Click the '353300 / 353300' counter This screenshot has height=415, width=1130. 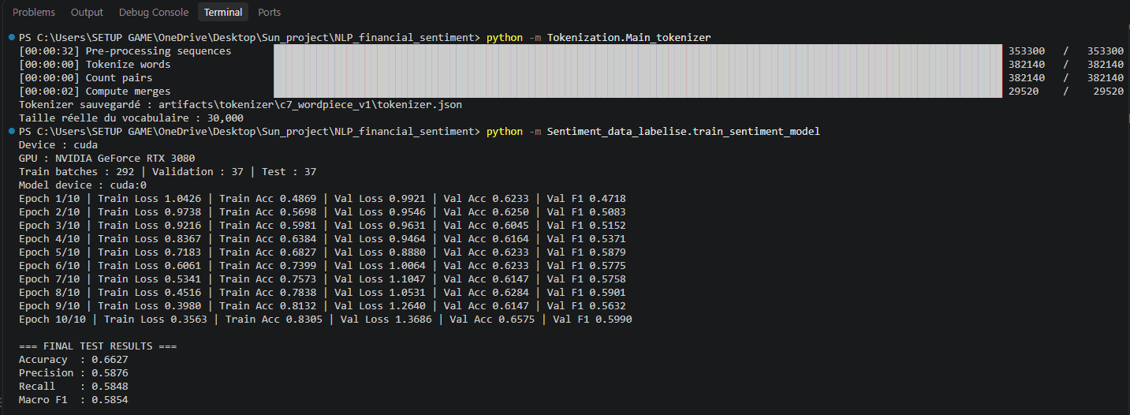(x=1066, y=50)
